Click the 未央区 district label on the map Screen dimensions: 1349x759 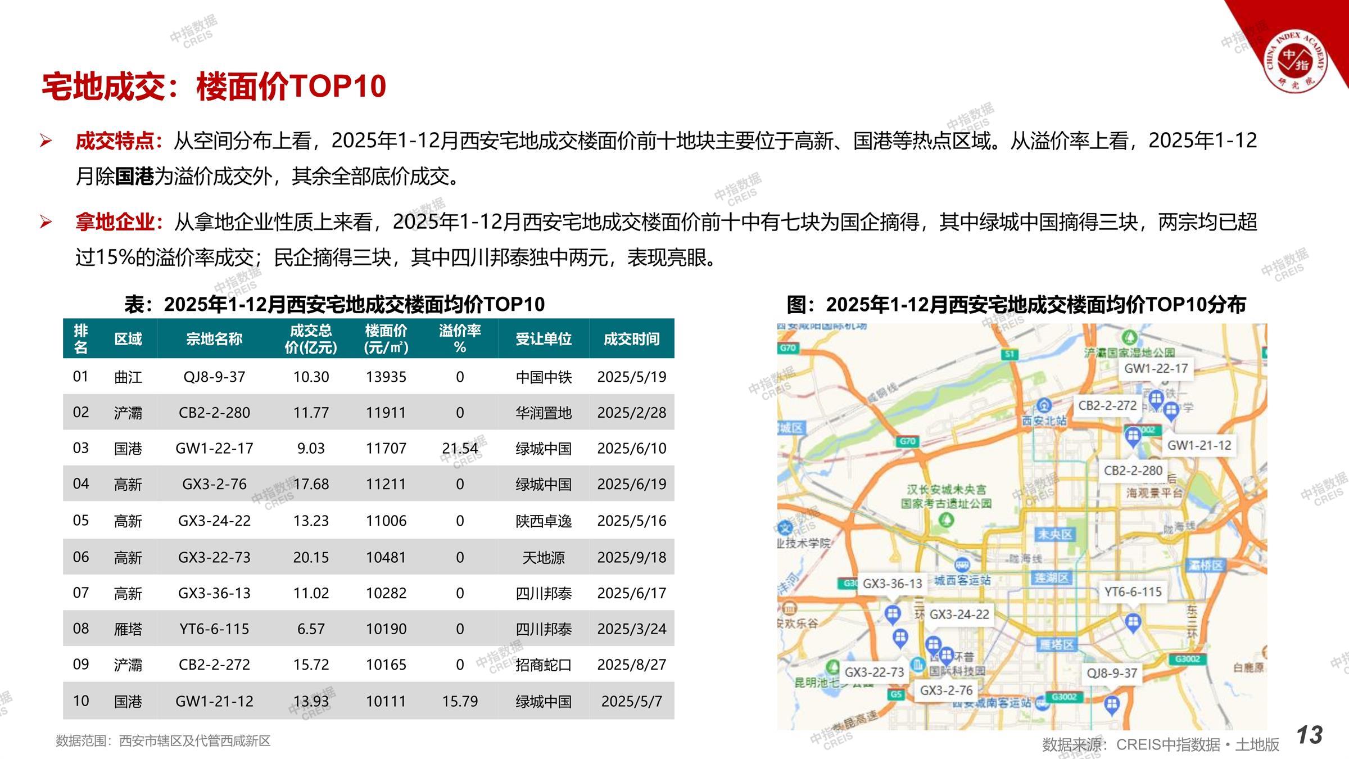1054,534
